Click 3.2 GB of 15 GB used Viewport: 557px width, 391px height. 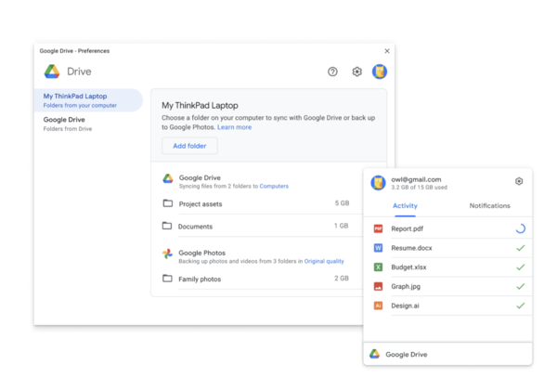click(420, 188)
